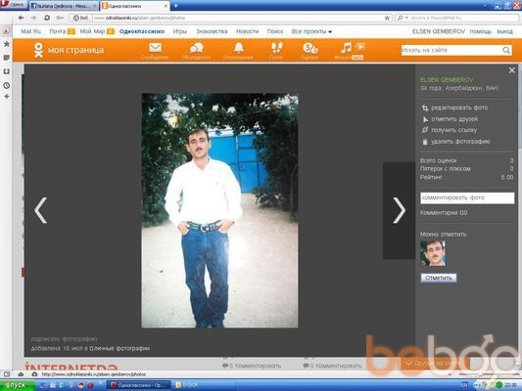
Task: Expand the Все проекты dropdown
Action: [311, 31]
